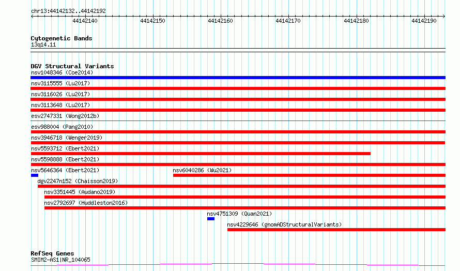Open esv988004 (Pang2010) variant label
The height and width of the screenshot is (271, 460).
(x=62, y=127)
